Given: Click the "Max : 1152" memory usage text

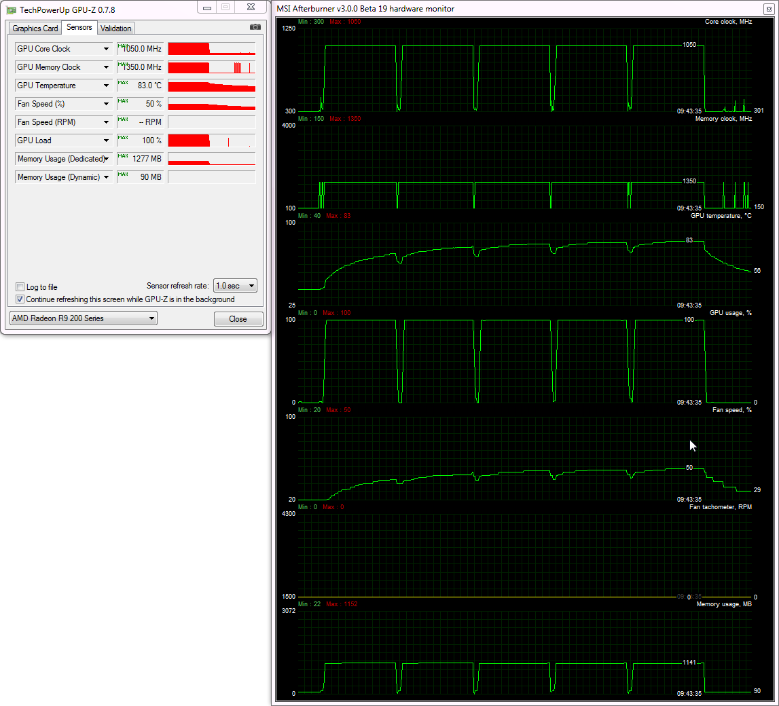Looking at the screenshot, I should tap(342, 603).
